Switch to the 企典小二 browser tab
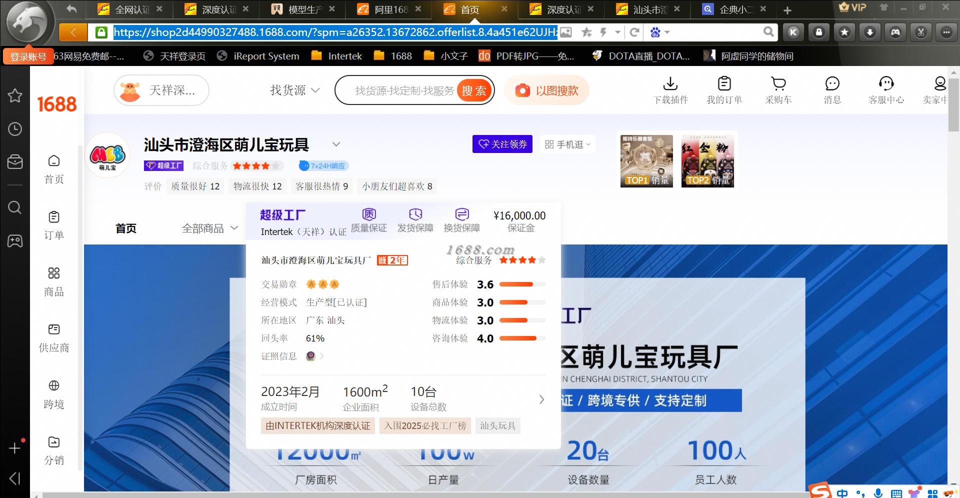Screen dimensions: 960x498 [733, 9]
